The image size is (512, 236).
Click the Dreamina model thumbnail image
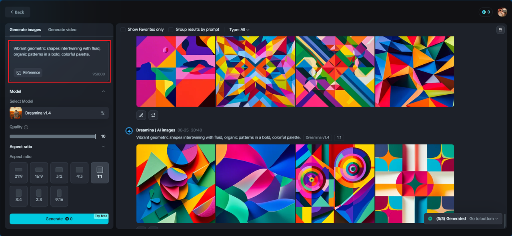(x=16, y=113)
